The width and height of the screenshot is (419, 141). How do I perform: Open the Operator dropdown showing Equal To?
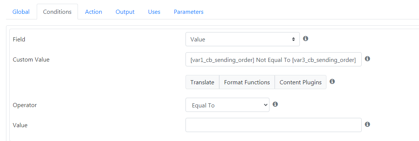coord(227,105)
